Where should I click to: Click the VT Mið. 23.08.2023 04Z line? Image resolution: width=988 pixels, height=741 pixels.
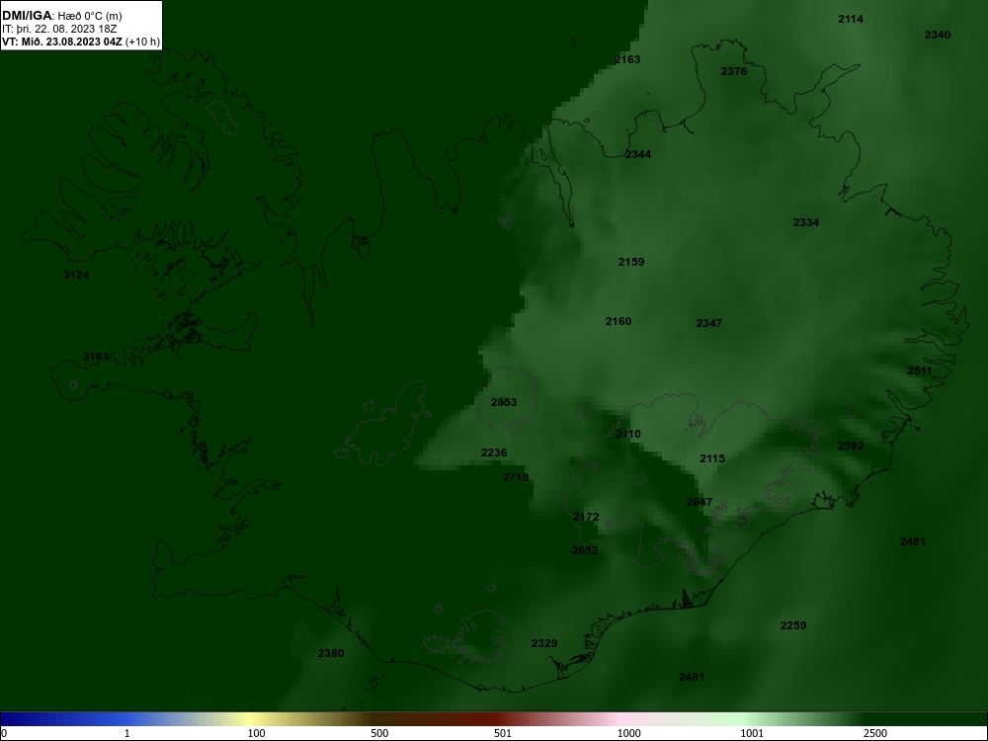tap(81, 42)
